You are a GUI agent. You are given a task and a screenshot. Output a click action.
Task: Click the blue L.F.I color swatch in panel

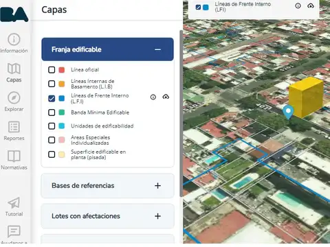tap(62, 98)
